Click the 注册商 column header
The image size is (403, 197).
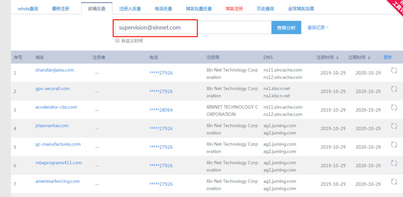click(x=213, y=57)
